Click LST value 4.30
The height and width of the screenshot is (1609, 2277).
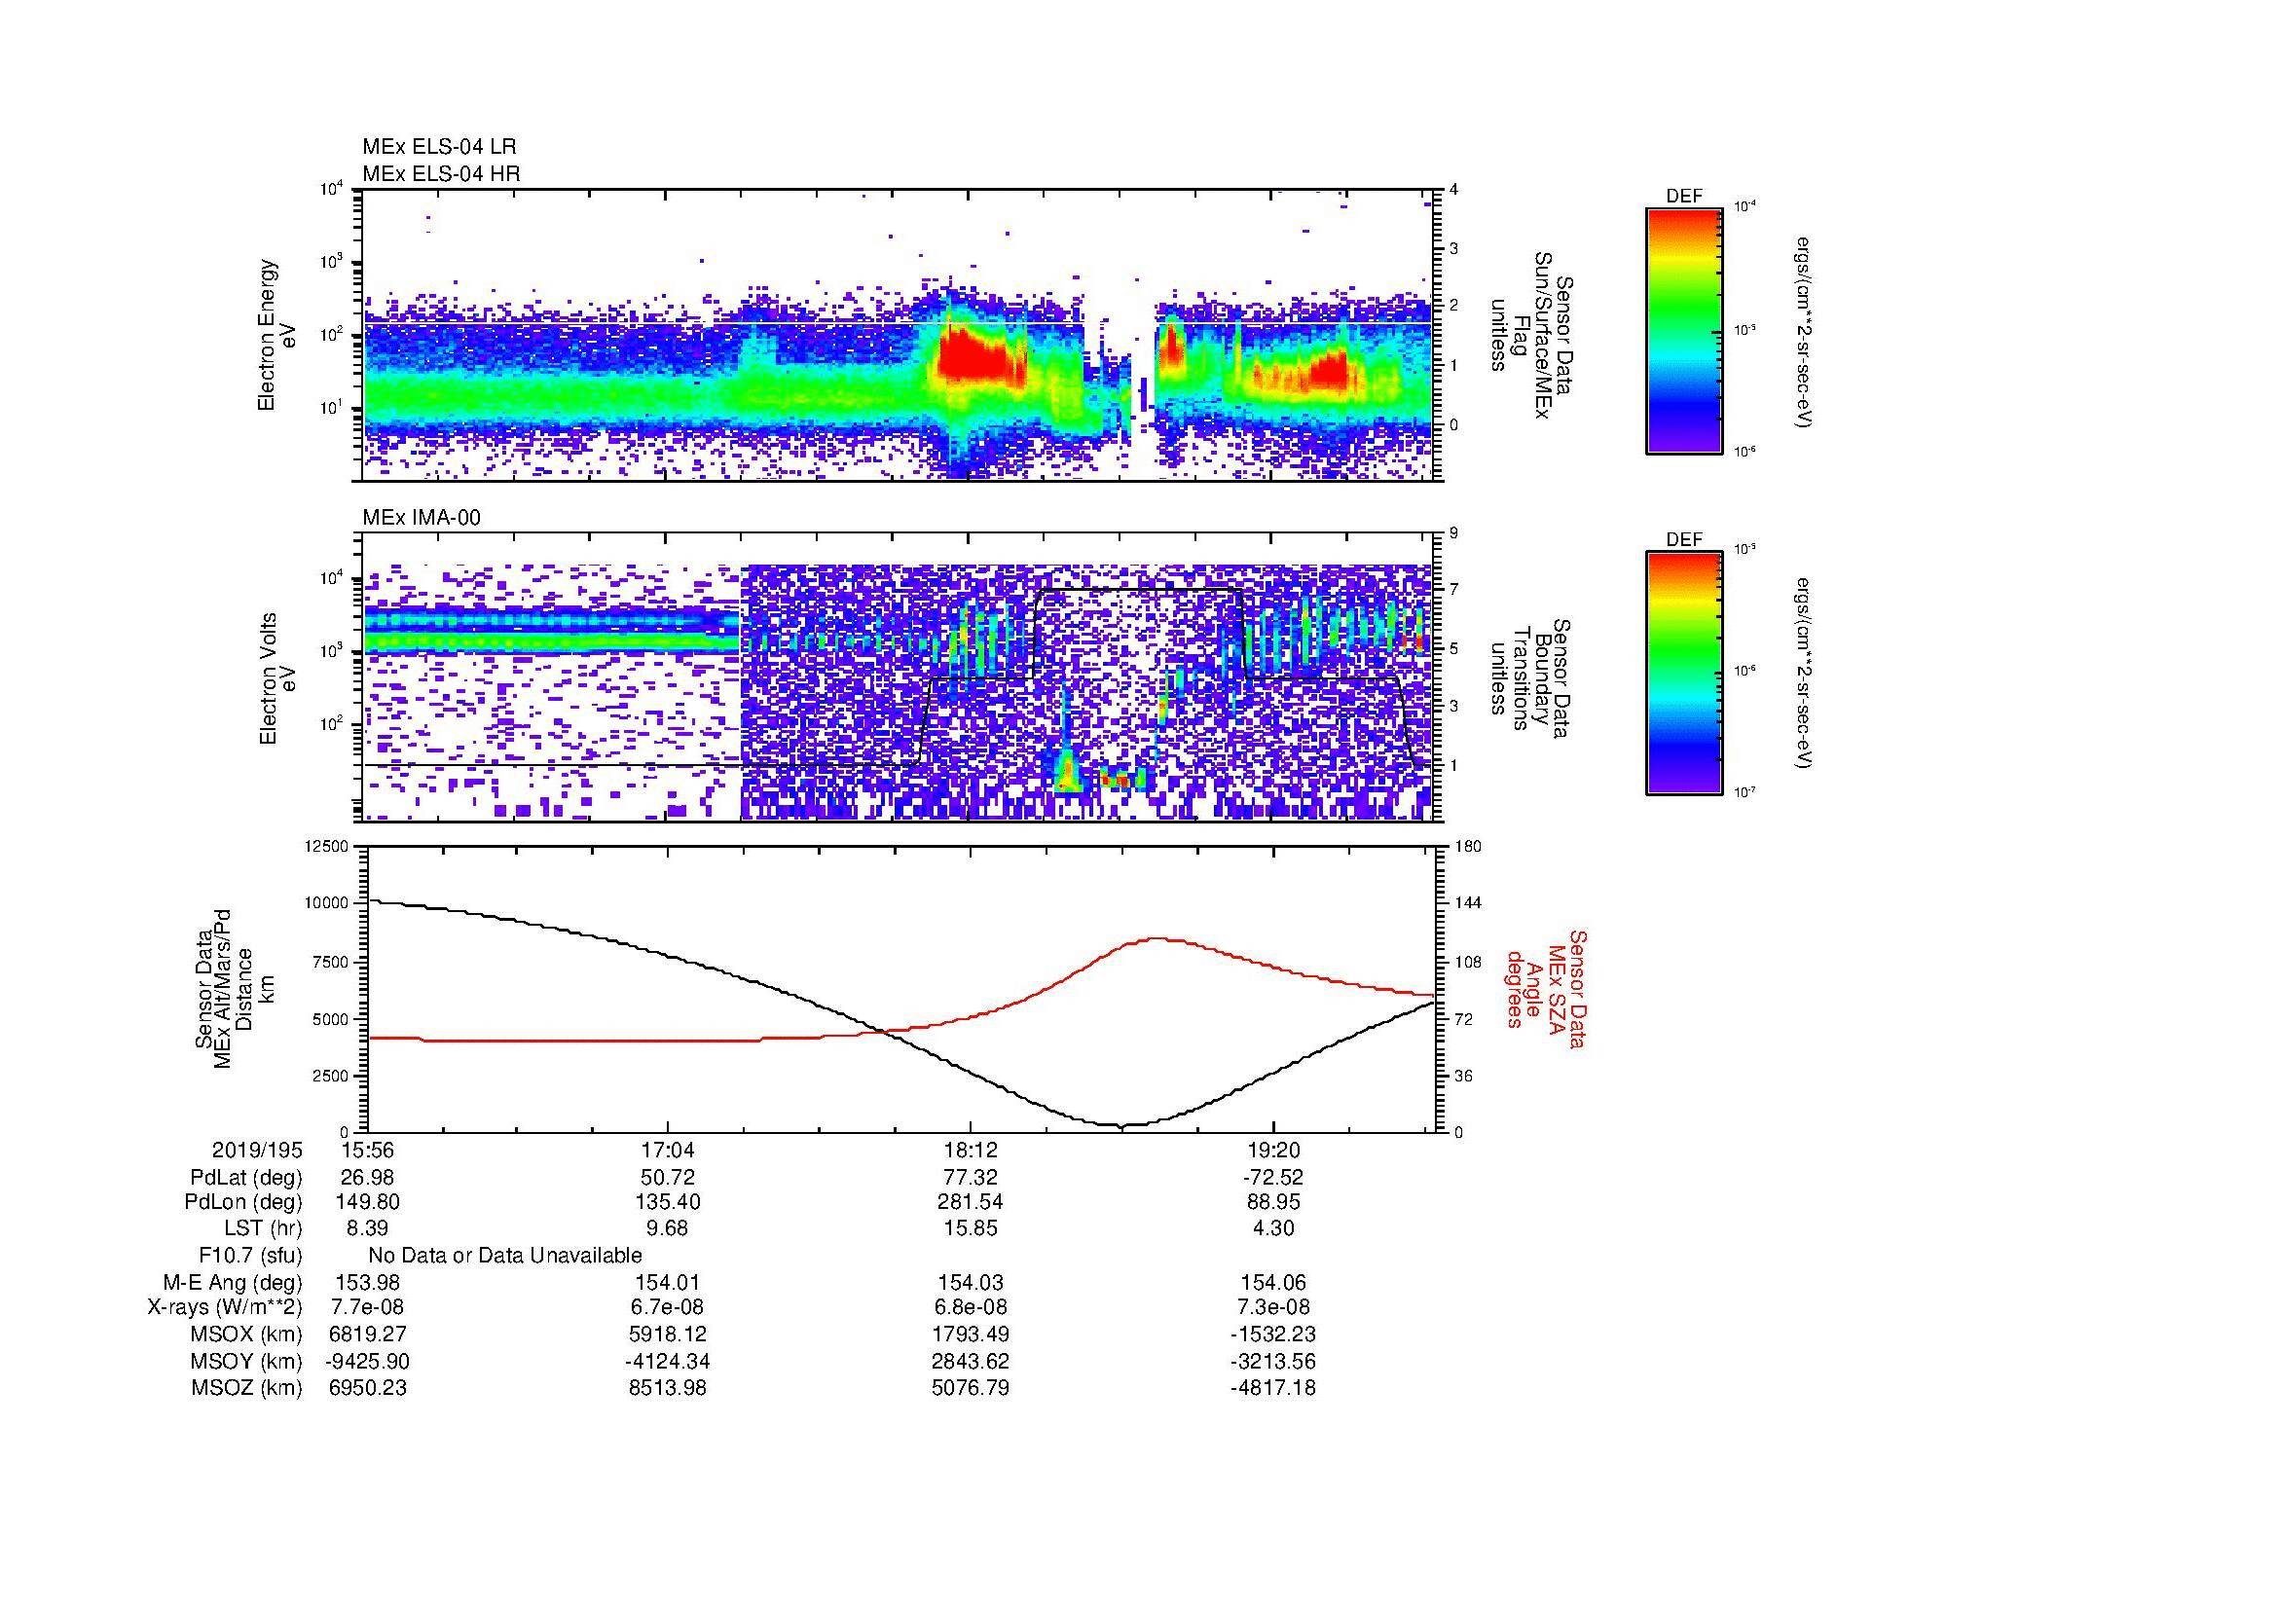click(1272, 1229)
